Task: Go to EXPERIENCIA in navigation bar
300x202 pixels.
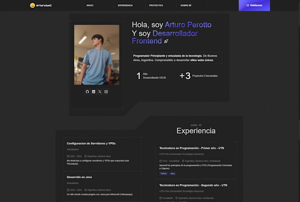Action: coord(125,5)
